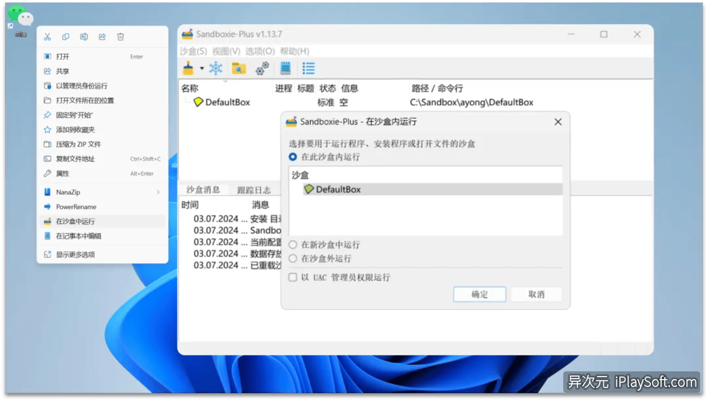Screen dimensions: 708x401
Task: Choose 共享 in the context menu
Action: 102,71
